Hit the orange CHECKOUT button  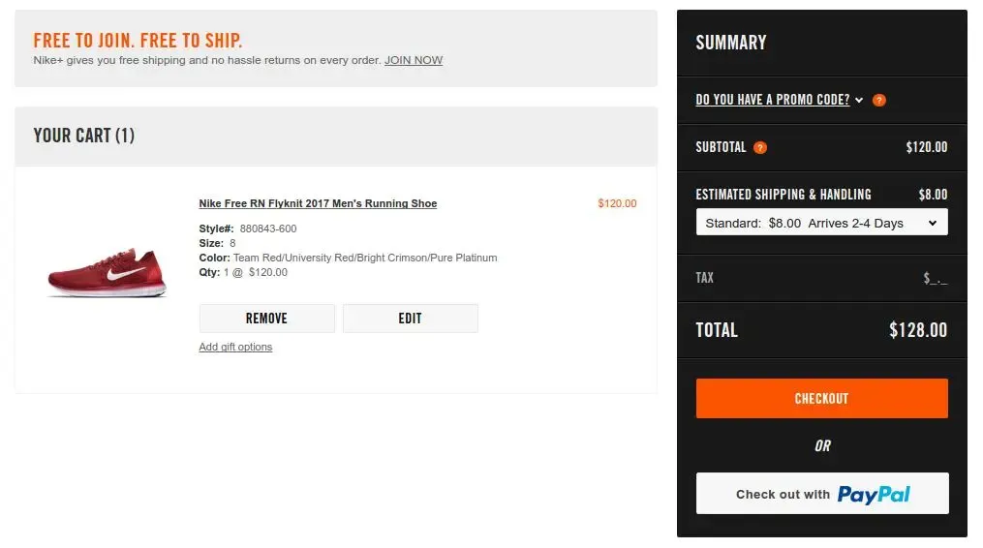click(821, 398)
